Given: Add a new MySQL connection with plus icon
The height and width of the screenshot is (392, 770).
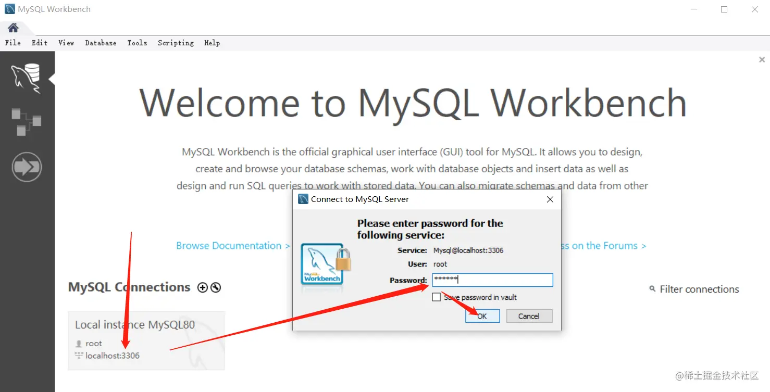Looking at the screenshot, I should click(203, 287).
